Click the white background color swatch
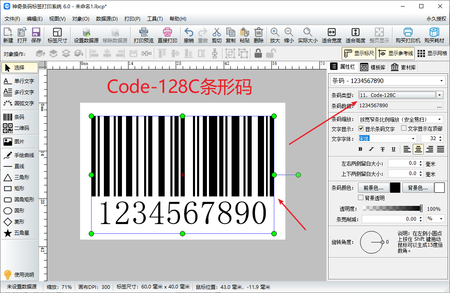Viewport: 450px width, 293px height. click(439, 188)
